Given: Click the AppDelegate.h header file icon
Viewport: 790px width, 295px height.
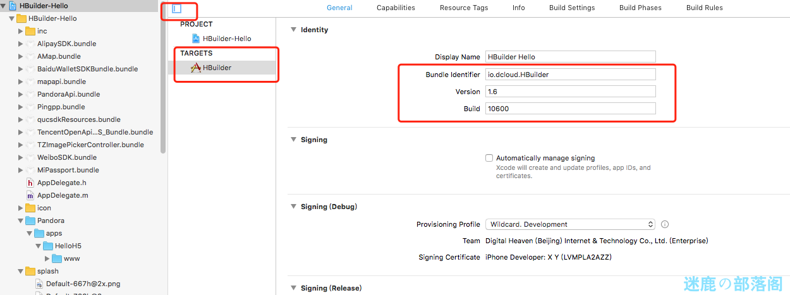Looking at the screenshot, I should pos(30,183).
